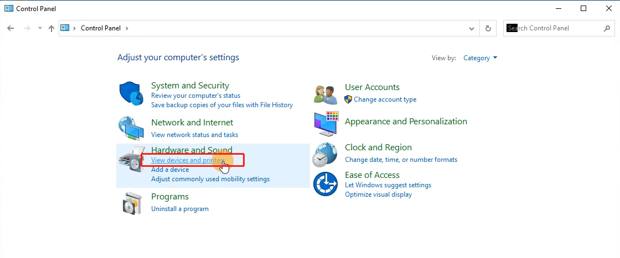Viewport: 620px width, 258px height.
Task: Click View network status and tasks
Action: coord(194,135)
